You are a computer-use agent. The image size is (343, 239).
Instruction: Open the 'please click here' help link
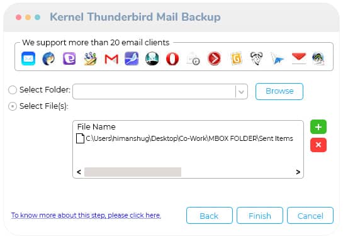[134, 215]
